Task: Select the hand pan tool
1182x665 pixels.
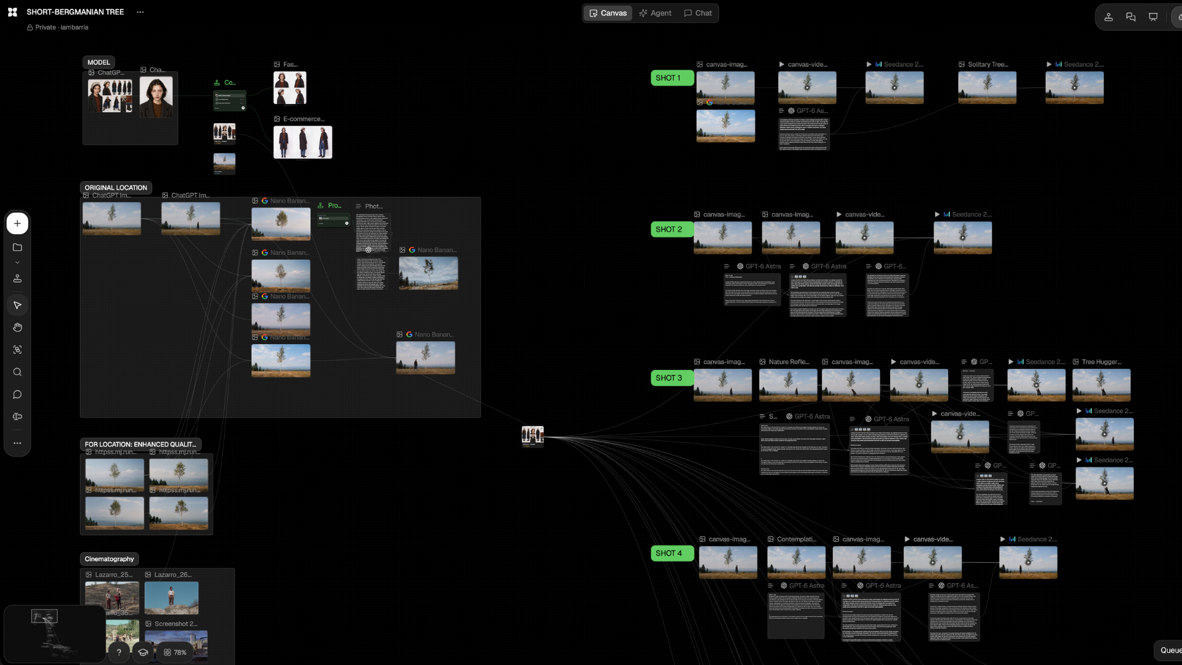Action: pyautogui.click(x=17, y=328)
